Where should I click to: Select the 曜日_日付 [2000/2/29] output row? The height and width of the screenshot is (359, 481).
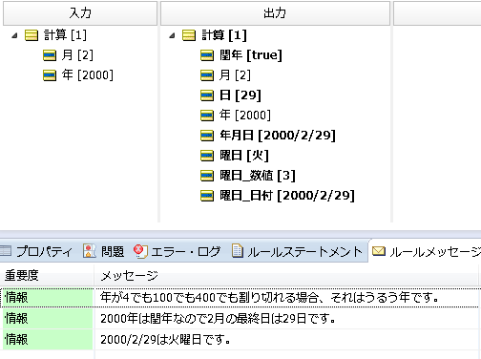(x=287, y=196)
